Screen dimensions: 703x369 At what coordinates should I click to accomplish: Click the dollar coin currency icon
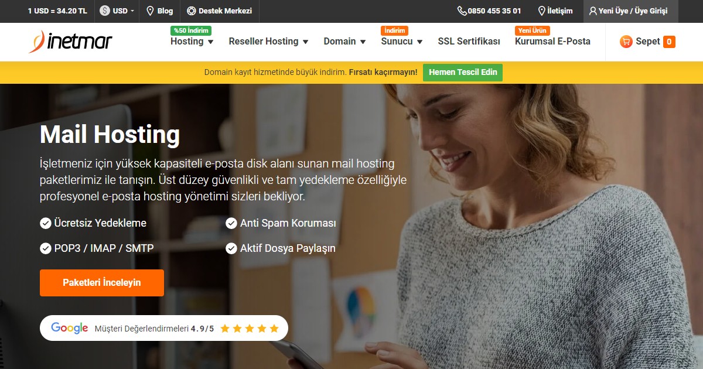105,11
